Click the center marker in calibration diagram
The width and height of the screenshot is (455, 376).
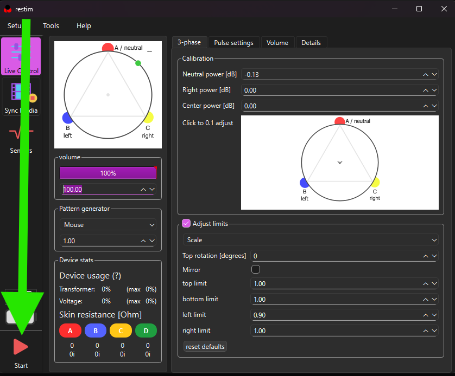(340, 162)
